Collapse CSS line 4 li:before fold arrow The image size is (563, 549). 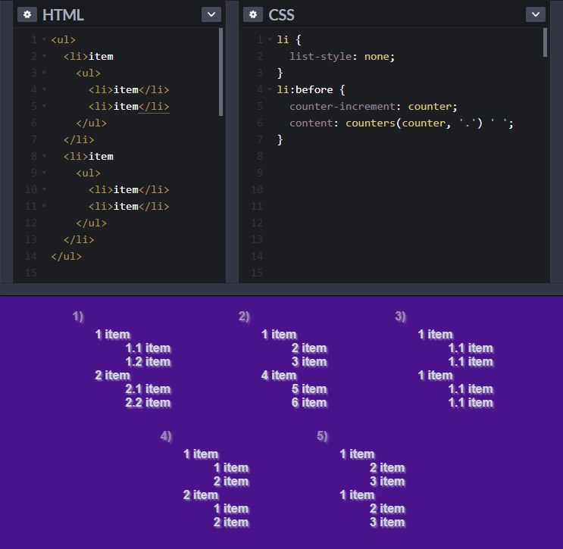coord(270,89)
